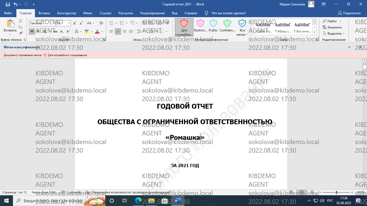The width and height of the screenshot is (367, 206).
Task: Select the 'Без инте...' style
Action: pos(302,27)
